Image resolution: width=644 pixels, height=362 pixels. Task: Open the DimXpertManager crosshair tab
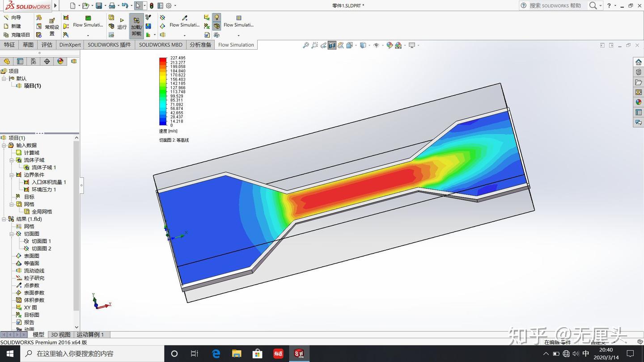click(x=47, y=61)
